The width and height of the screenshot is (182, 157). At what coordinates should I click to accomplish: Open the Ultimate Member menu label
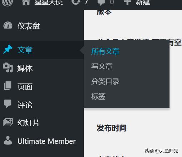pos(46,141)
